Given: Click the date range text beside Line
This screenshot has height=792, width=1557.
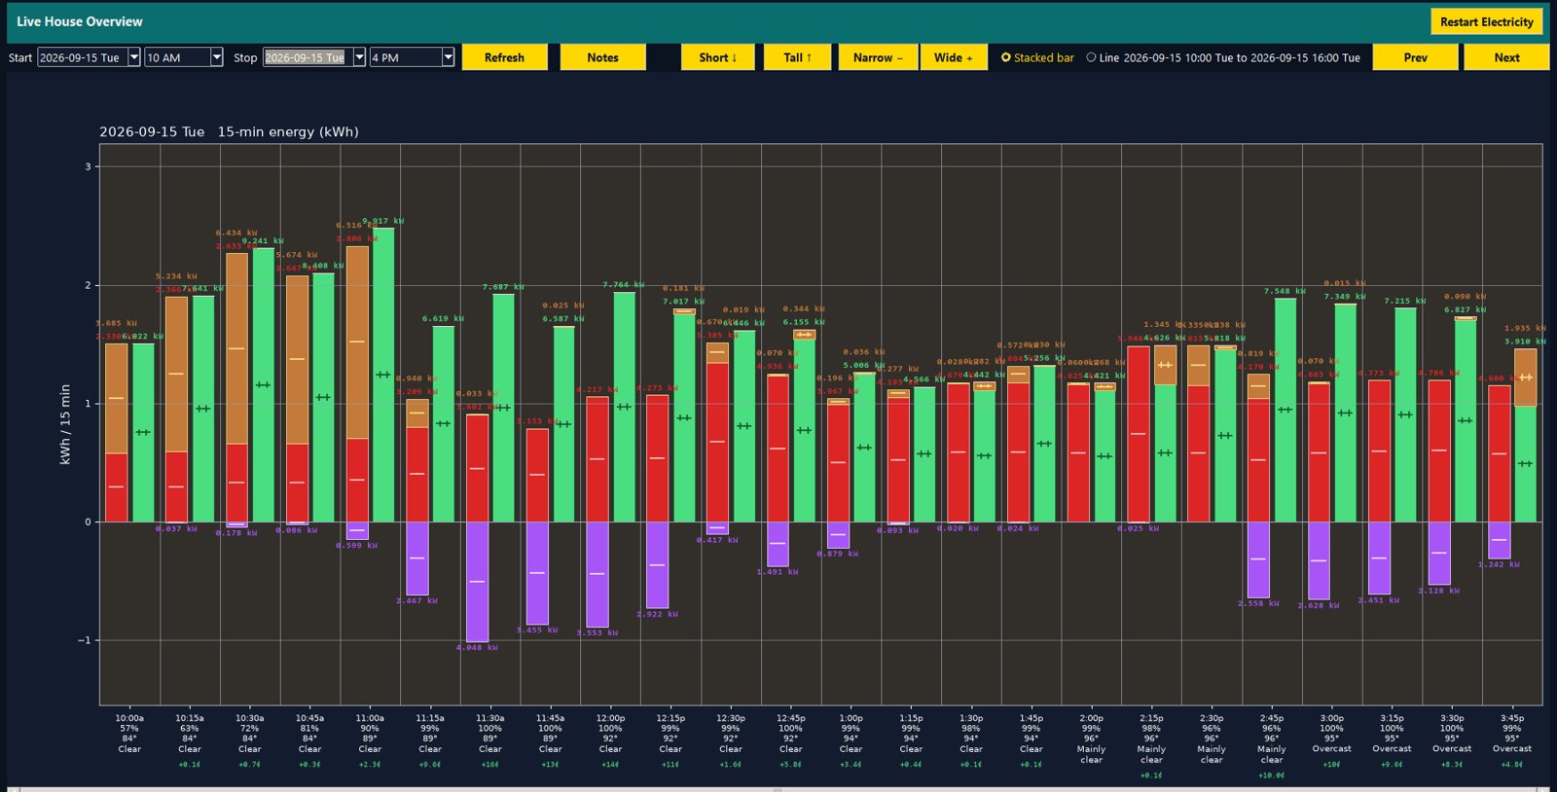Looking at the screenshot, I should point(1242,57).
